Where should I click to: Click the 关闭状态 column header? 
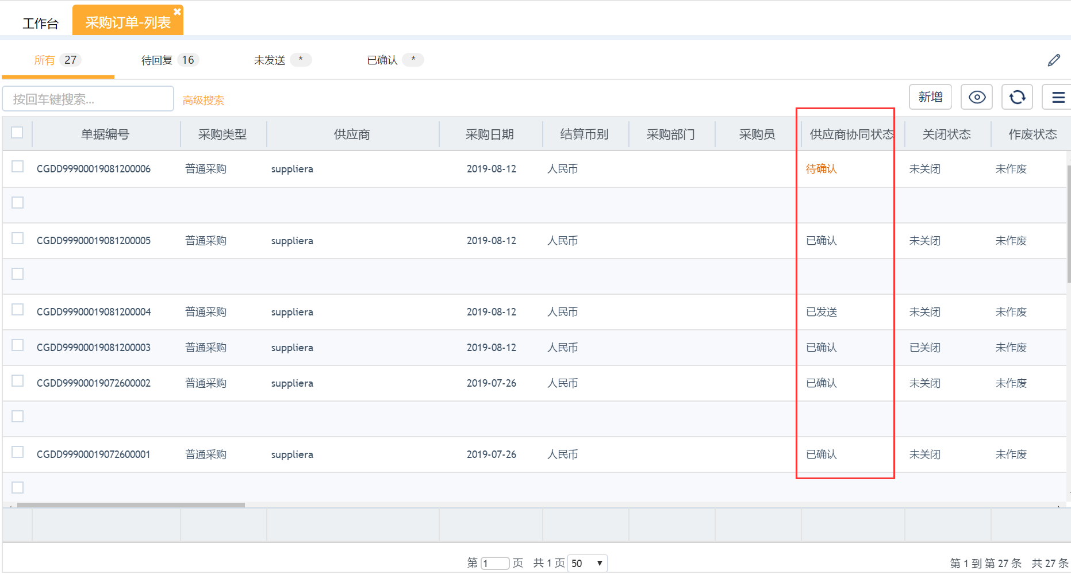(x=947, y=134)
